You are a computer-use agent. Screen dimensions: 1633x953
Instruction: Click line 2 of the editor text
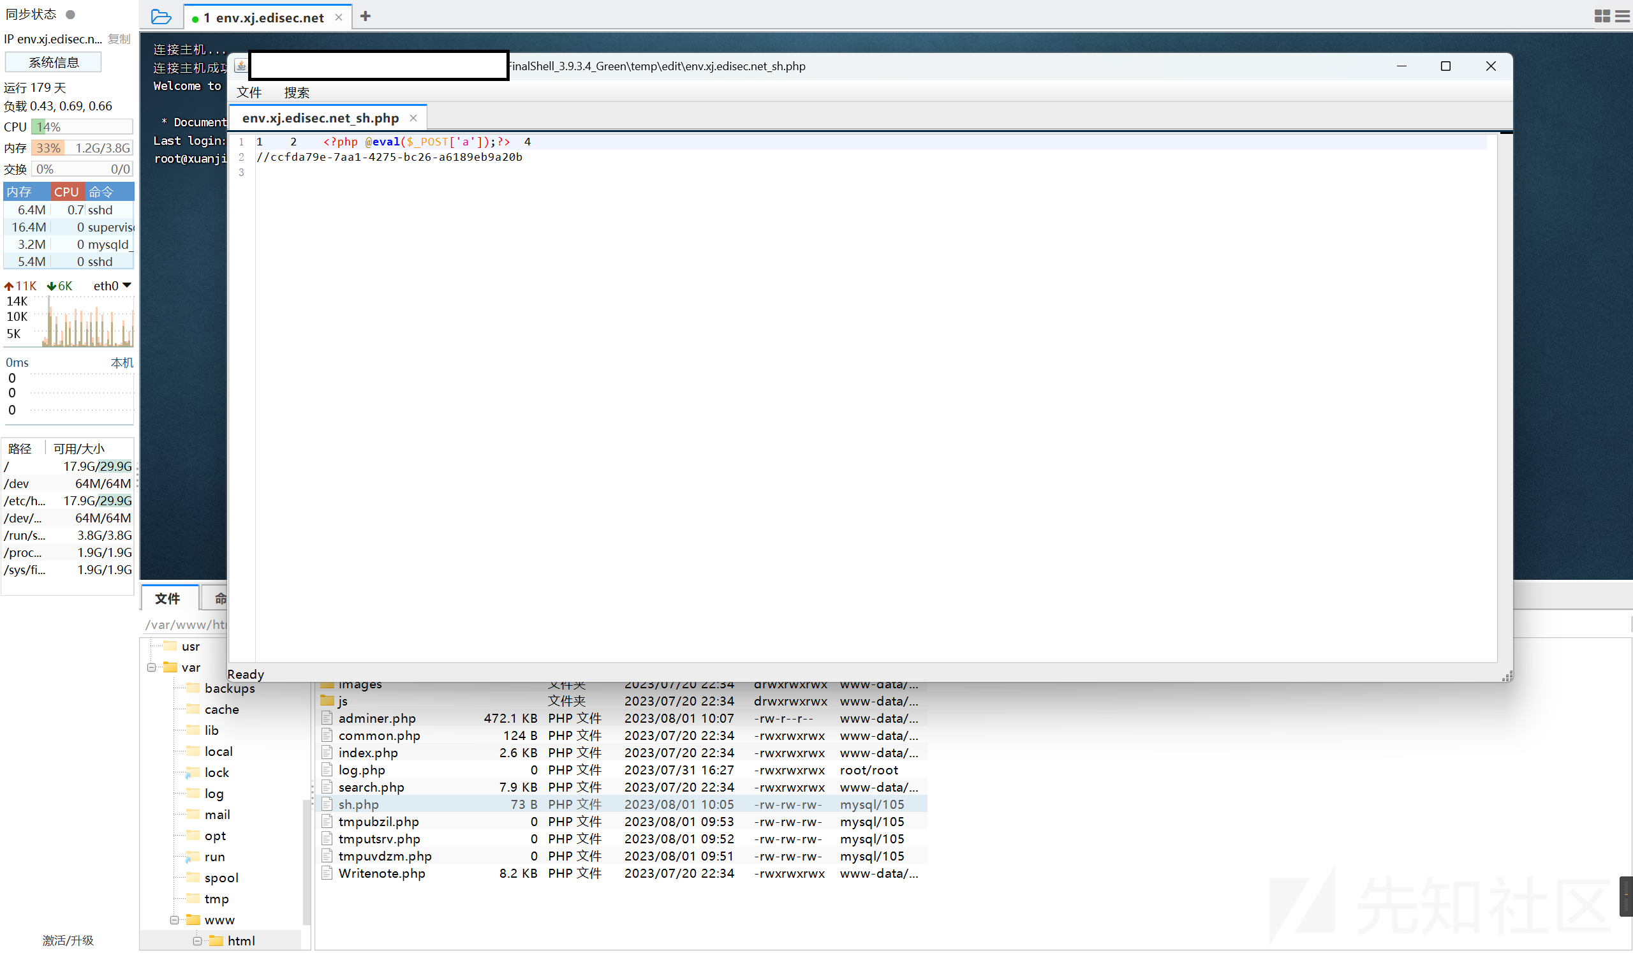pyautogui.click(x=389, y=157)
